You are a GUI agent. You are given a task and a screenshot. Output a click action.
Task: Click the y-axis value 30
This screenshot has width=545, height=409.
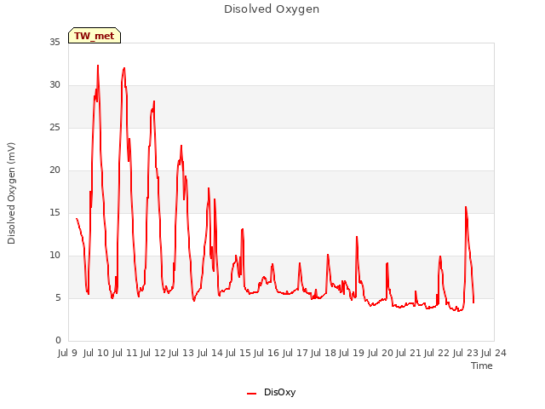[54, 84]
